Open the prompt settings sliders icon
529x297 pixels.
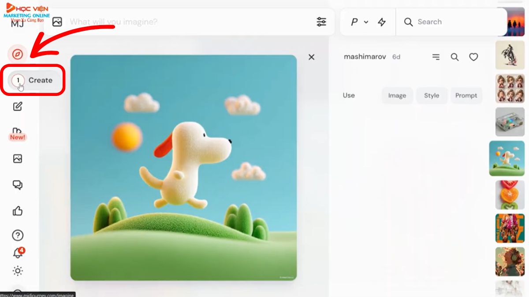(x=321, y=22)
